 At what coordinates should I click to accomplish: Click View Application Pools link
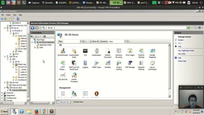pyautogui.click(x=186, y=50)
